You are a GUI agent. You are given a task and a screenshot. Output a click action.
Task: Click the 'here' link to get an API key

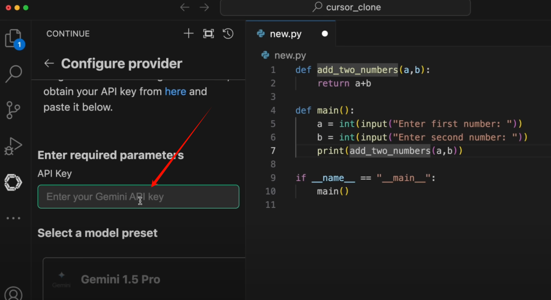(176, 91)
